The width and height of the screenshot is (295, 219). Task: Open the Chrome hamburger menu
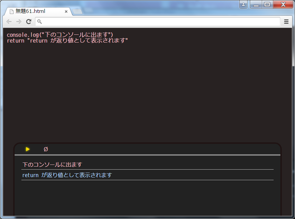coord(286,22)
